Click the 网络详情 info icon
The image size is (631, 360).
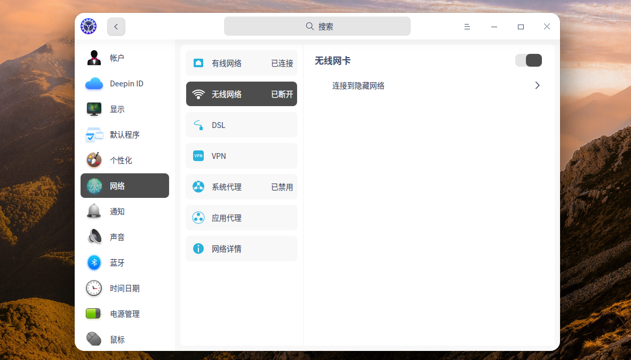(198, 249)
